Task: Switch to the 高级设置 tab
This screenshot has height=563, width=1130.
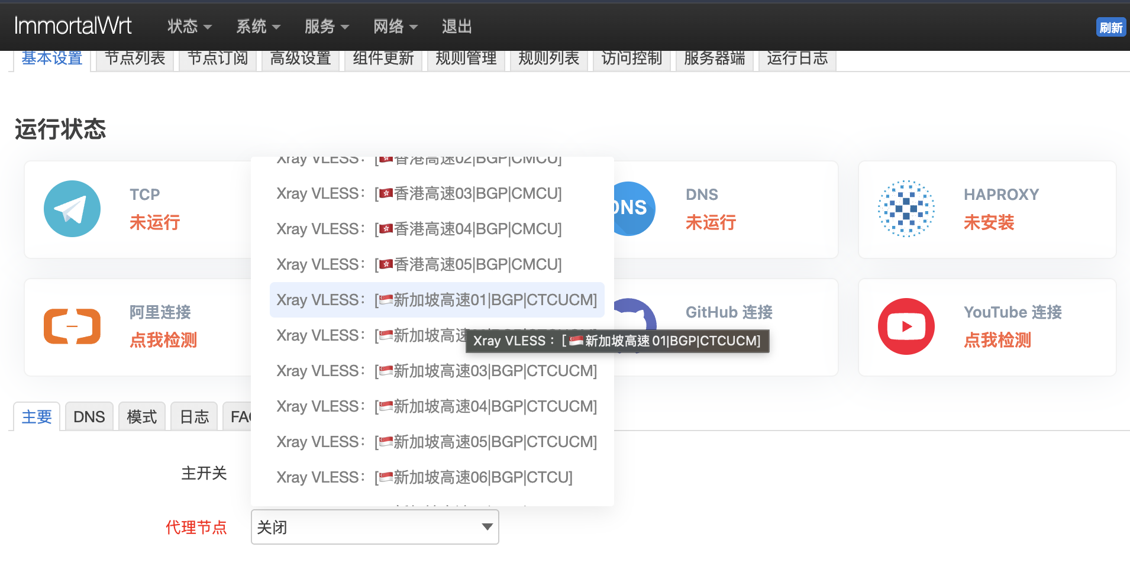Action: (301, 59)
